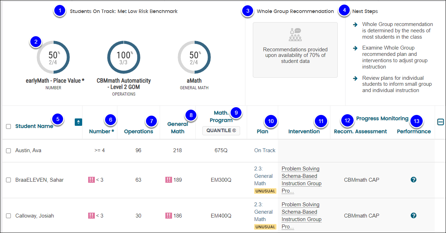The image size is (446, 233).
Task: Click callout marker 9 near Math Program
Action: [x=237, y=112]
